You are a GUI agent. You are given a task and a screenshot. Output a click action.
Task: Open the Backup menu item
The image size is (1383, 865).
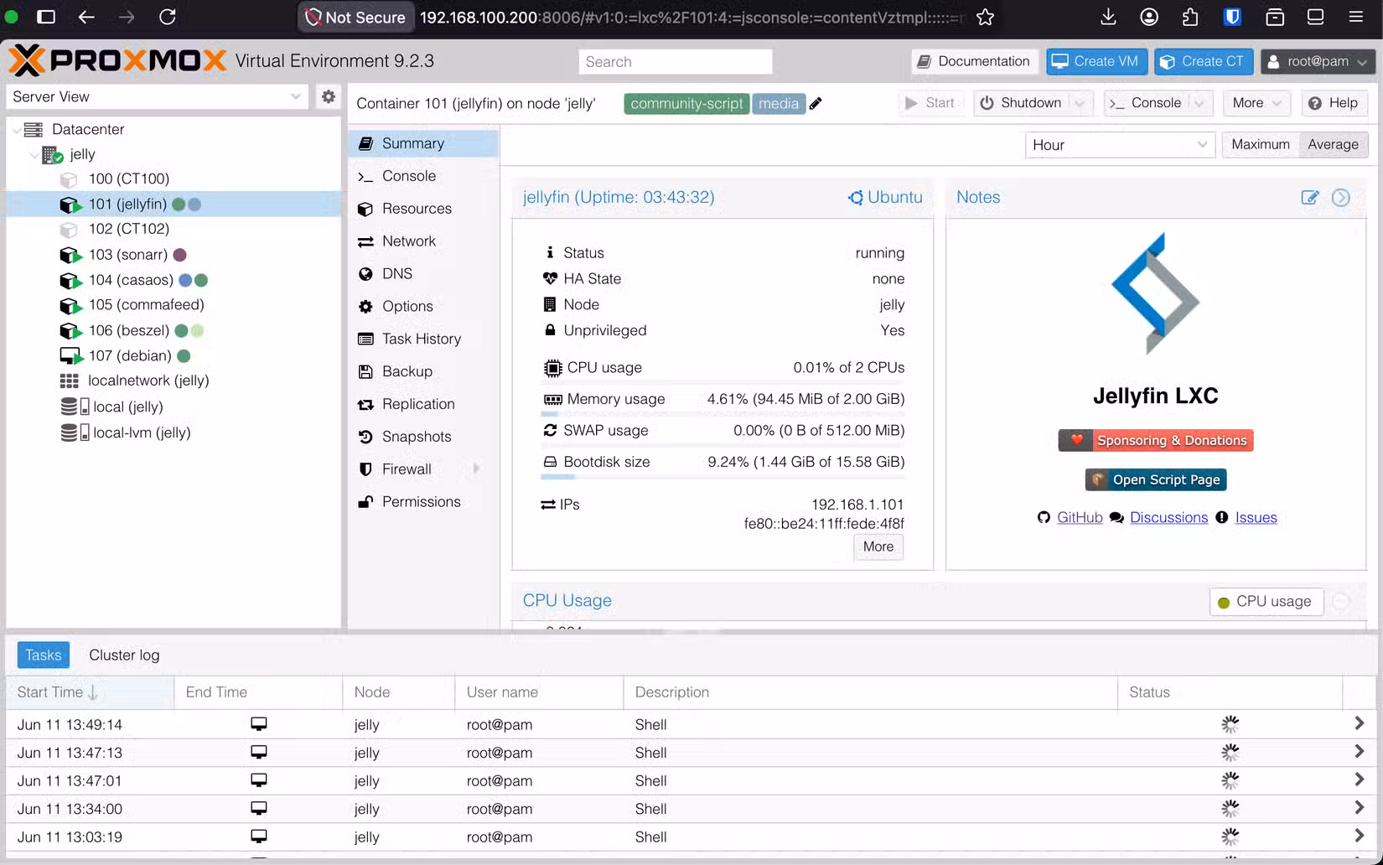pyautogui.click(x=423, y=371)
